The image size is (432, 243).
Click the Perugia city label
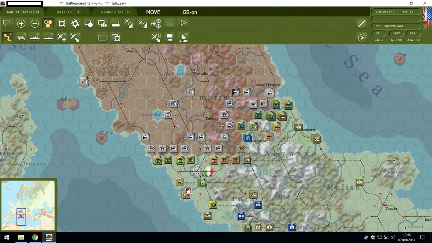tap(201, 73)
